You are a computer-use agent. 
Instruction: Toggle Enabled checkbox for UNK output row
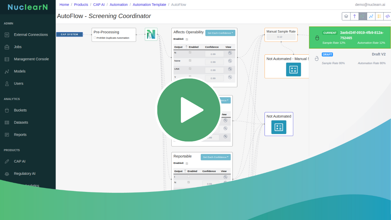[190, 68]
